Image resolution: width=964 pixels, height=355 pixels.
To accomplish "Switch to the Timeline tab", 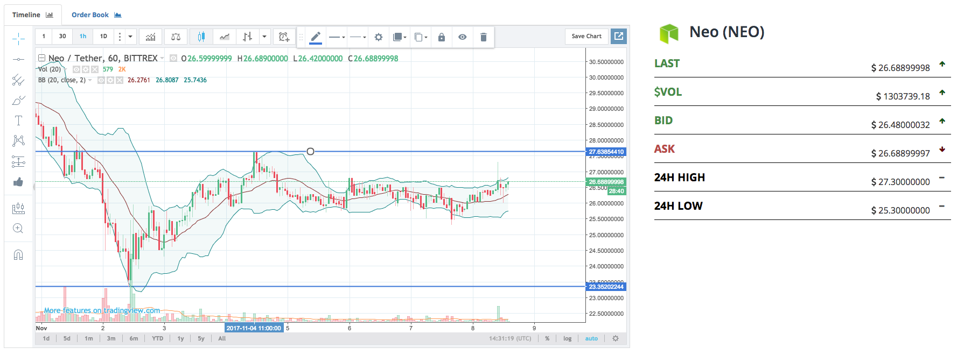I will 33,15.
